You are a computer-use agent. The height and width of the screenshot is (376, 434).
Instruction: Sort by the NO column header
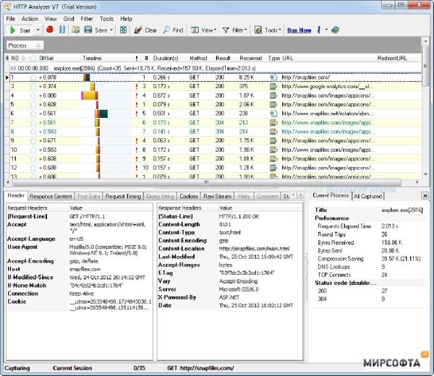point(17,58)
